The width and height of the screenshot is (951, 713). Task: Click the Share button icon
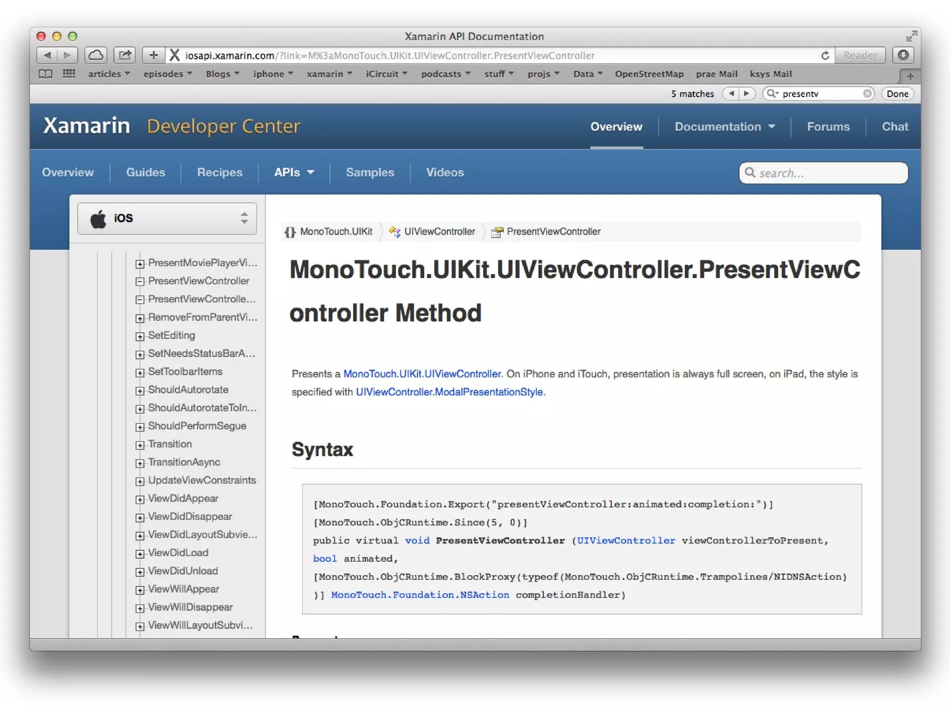pos(124,55)
